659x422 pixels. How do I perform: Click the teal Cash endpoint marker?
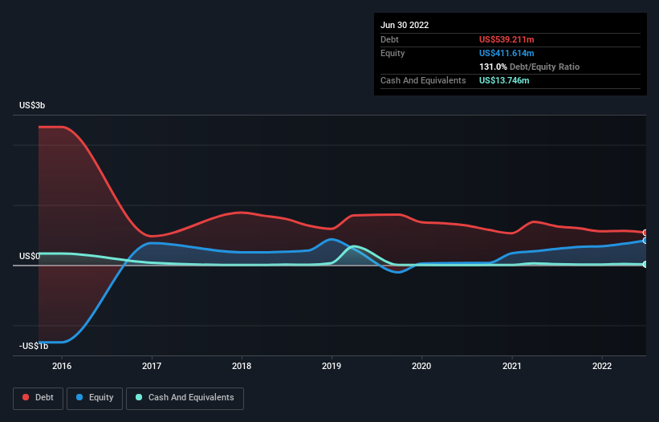click(x=645, y=264)
